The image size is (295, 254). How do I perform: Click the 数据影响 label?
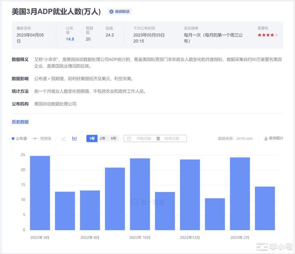(x=20, y=79)
